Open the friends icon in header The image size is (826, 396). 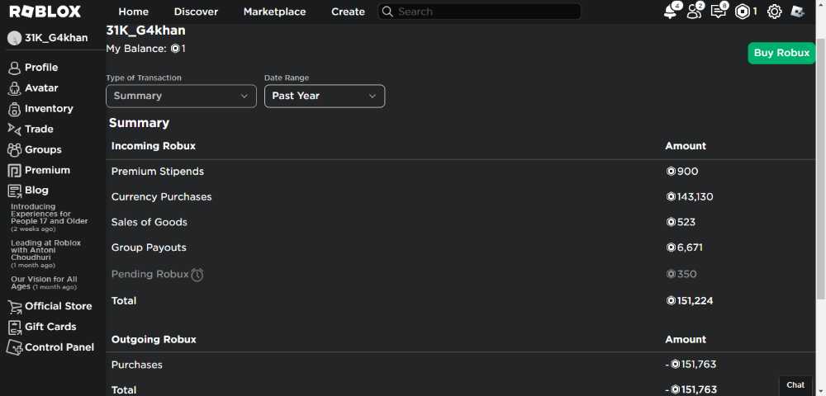click(x=695, y=11)
